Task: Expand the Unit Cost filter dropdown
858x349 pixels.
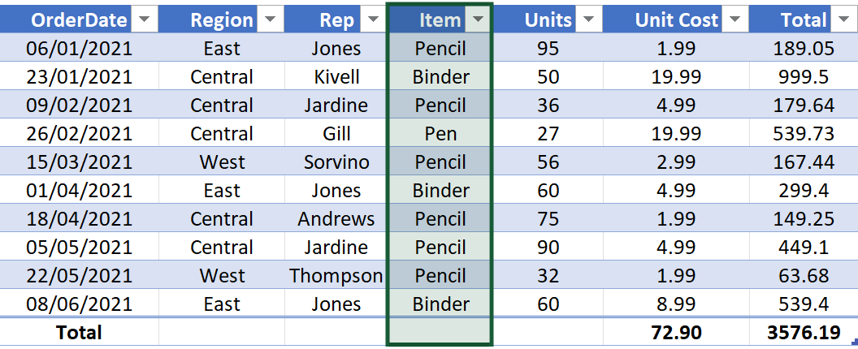Action: [734, 20]
